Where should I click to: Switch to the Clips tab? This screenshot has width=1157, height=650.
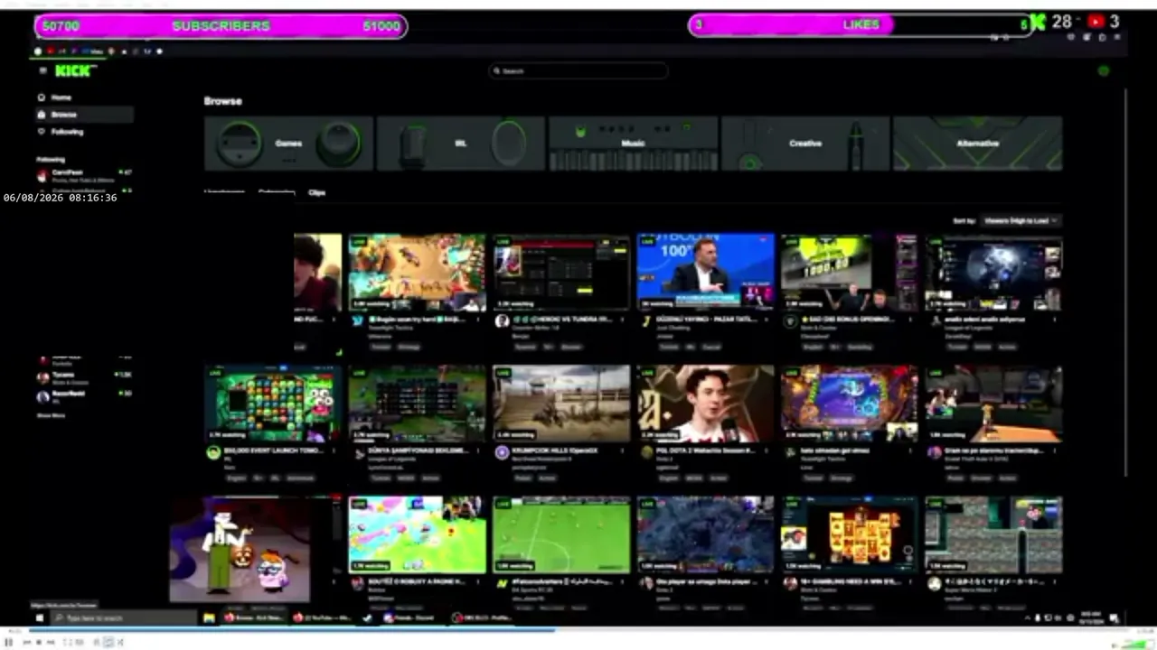[x=316, y=192]
